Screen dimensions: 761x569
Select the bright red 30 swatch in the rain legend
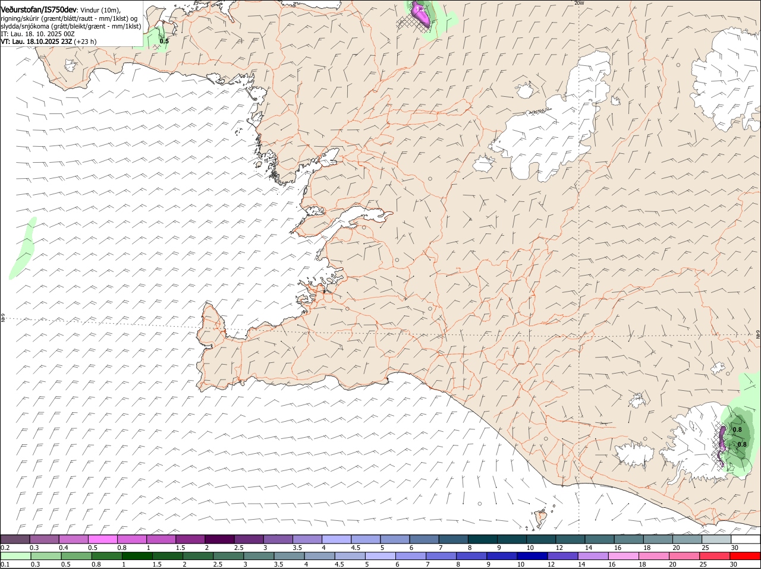coord(746,557)
